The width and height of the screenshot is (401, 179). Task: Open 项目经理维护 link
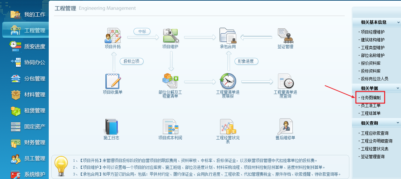[x=373, y=32]
